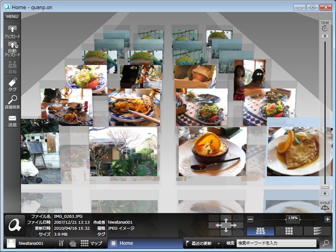This screenshot has width=336, height=252.
Task: Click the ANGLE view icon
Action: pos(325,205)
